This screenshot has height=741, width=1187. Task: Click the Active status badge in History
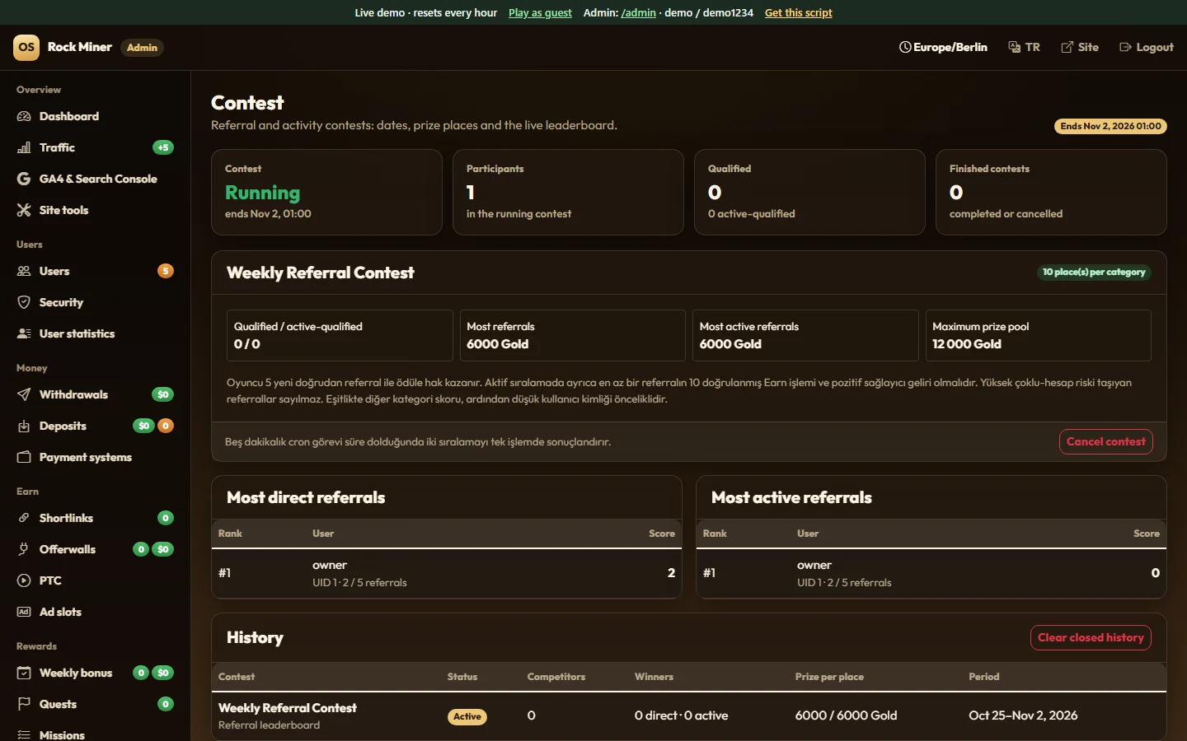[467, 716]
